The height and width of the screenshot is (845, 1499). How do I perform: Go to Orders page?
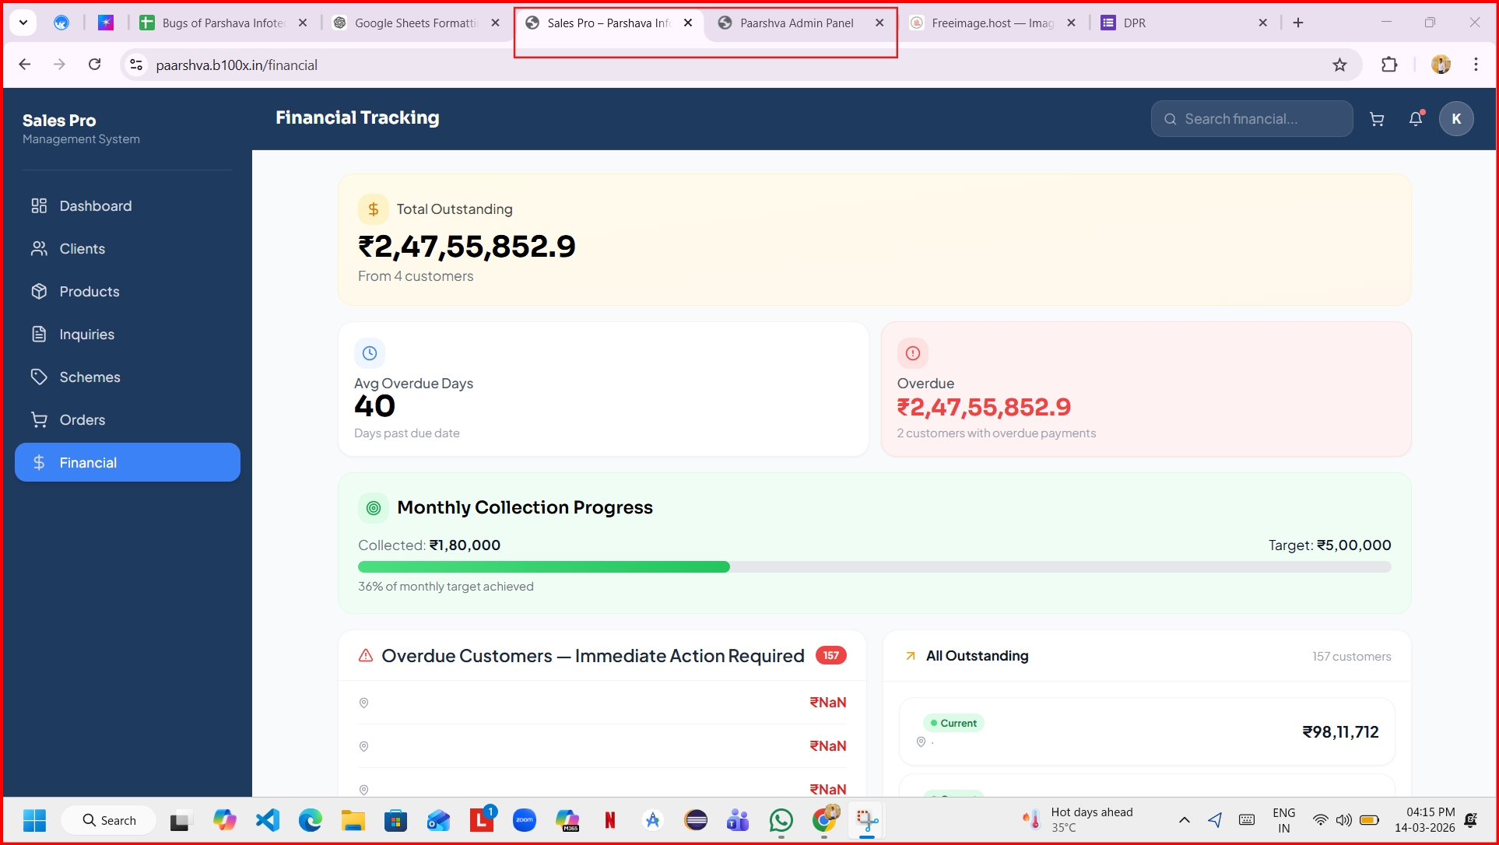point(128,419)
